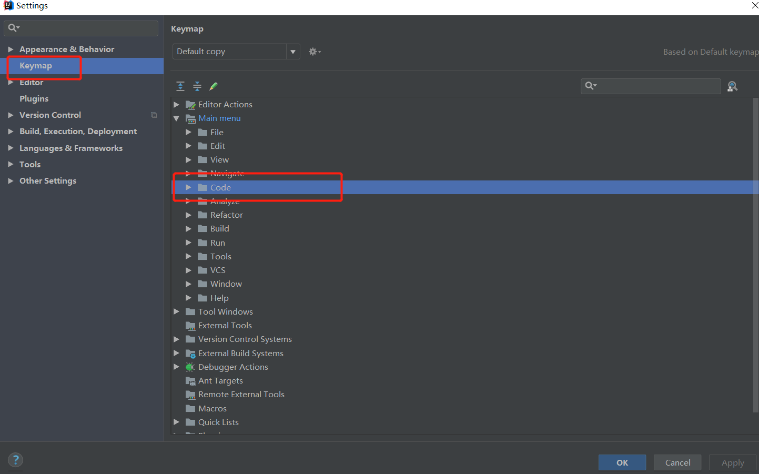Click the help question mark icon

pos(16,460)
